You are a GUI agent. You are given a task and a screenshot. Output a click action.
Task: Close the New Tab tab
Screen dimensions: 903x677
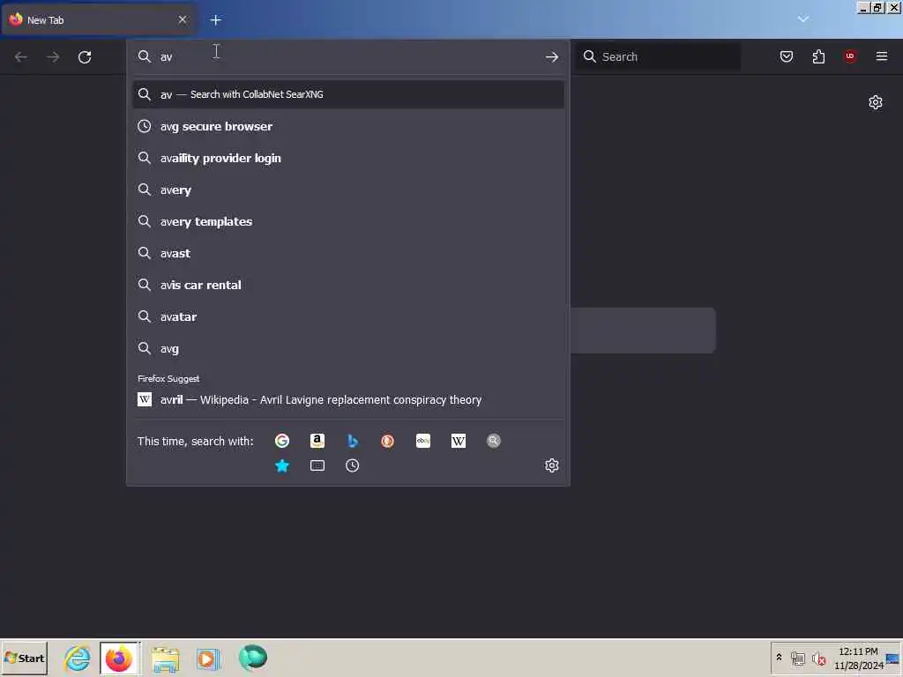(183, 19)
